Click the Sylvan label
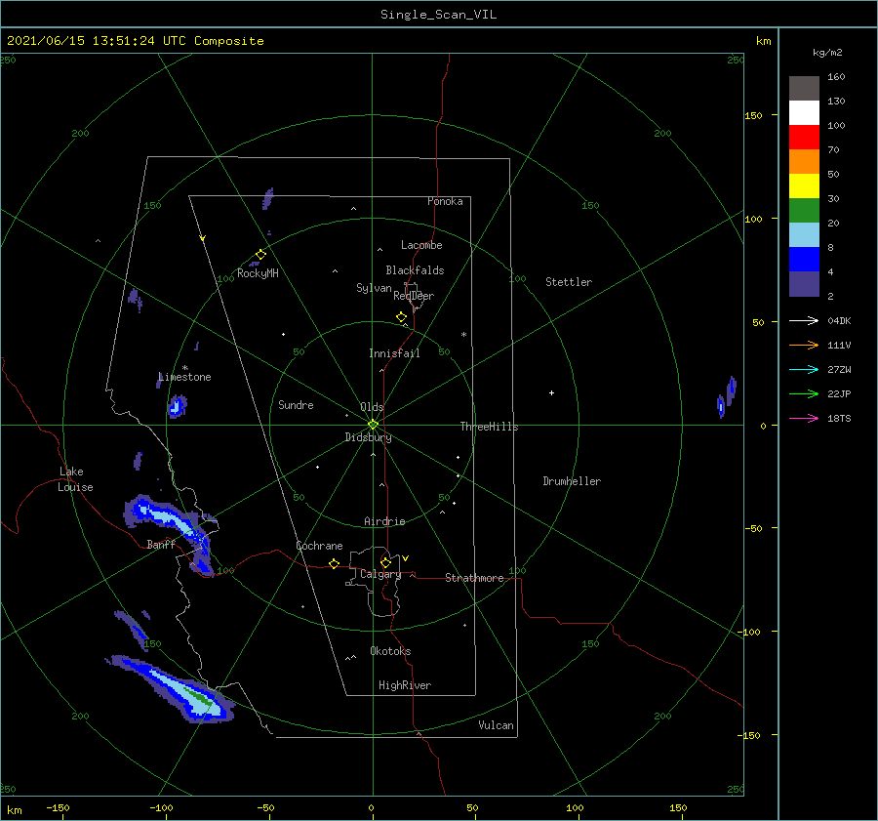This screenshot has height=821, width=878. [x=374, y=288]
